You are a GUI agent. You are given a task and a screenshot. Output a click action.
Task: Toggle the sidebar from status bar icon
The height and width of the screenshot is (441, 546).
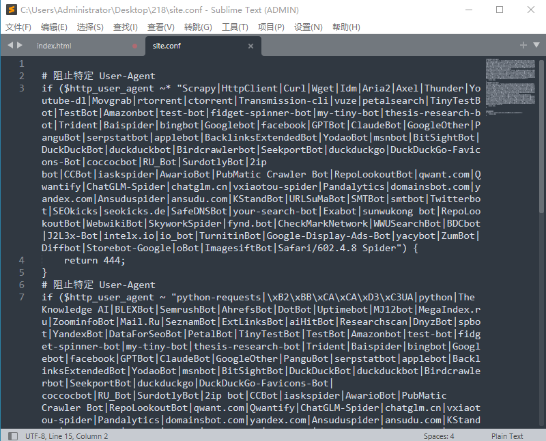[x=13, y=436]
